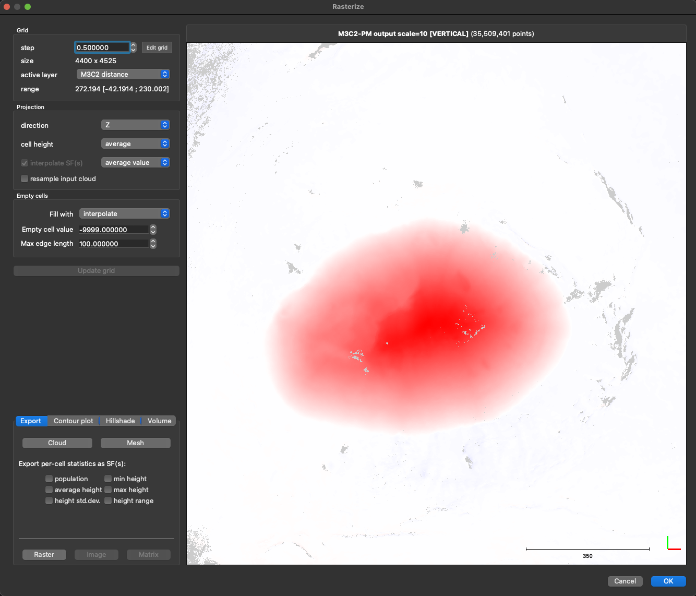
Task: Click the Edit grid button
Action: coord(157,47)
